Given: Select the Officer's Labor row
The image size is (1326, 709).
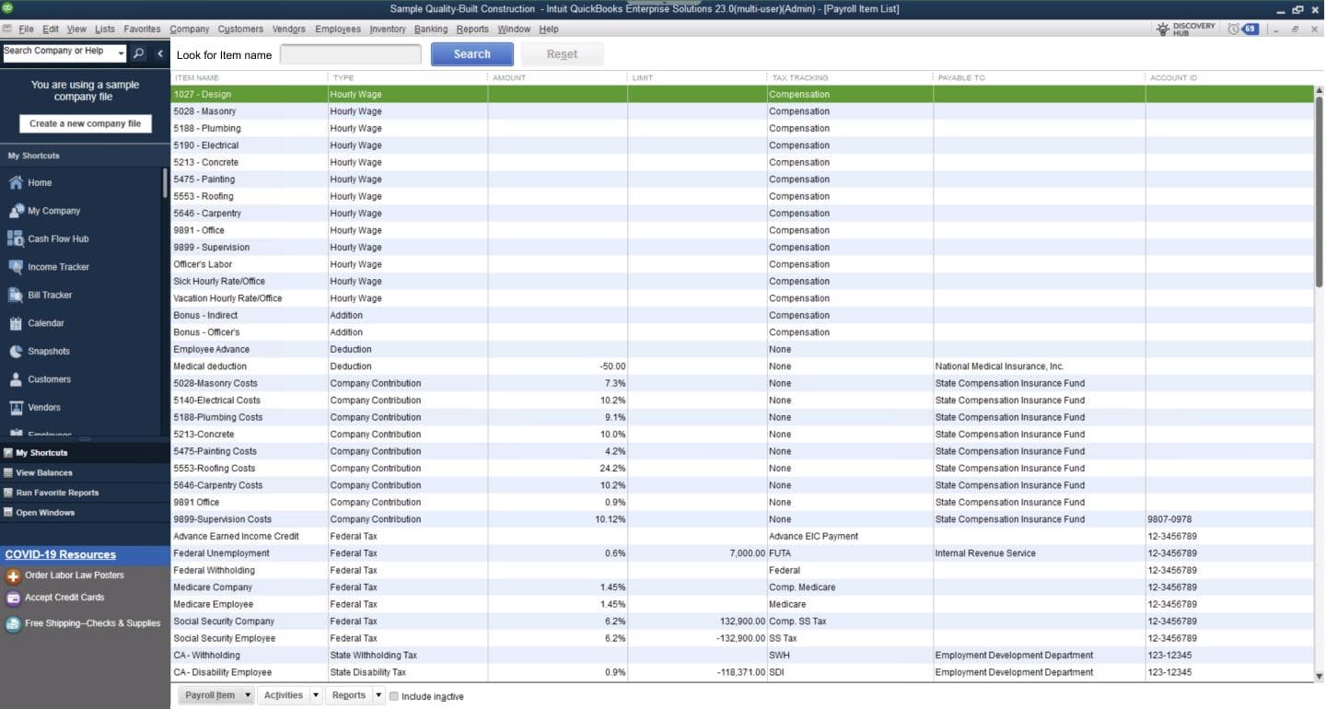Looking at the screenshot, I should (x=742, y=264).
